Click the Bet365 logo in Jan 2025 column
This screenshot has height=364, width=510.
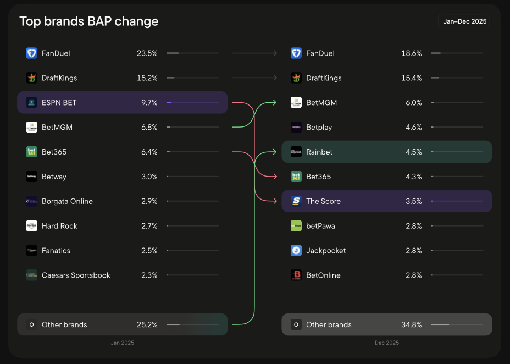pos(31,152)
